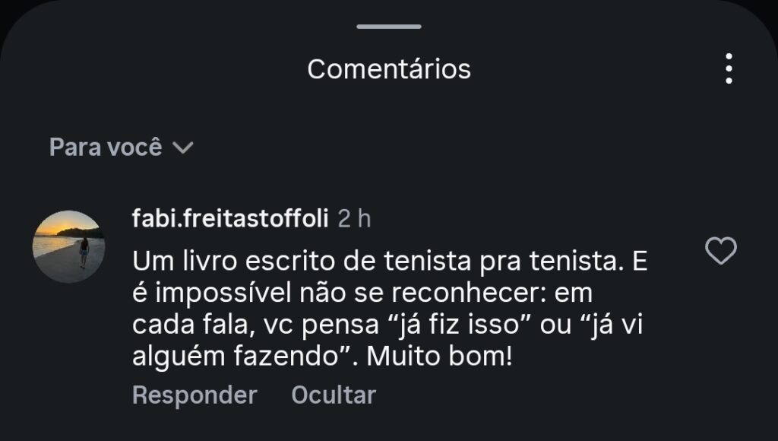This screenshot has width=778, height=441.
Task: Open fabi.freitastoffoli's beach sunset profile picture
Action: [68, 246]
